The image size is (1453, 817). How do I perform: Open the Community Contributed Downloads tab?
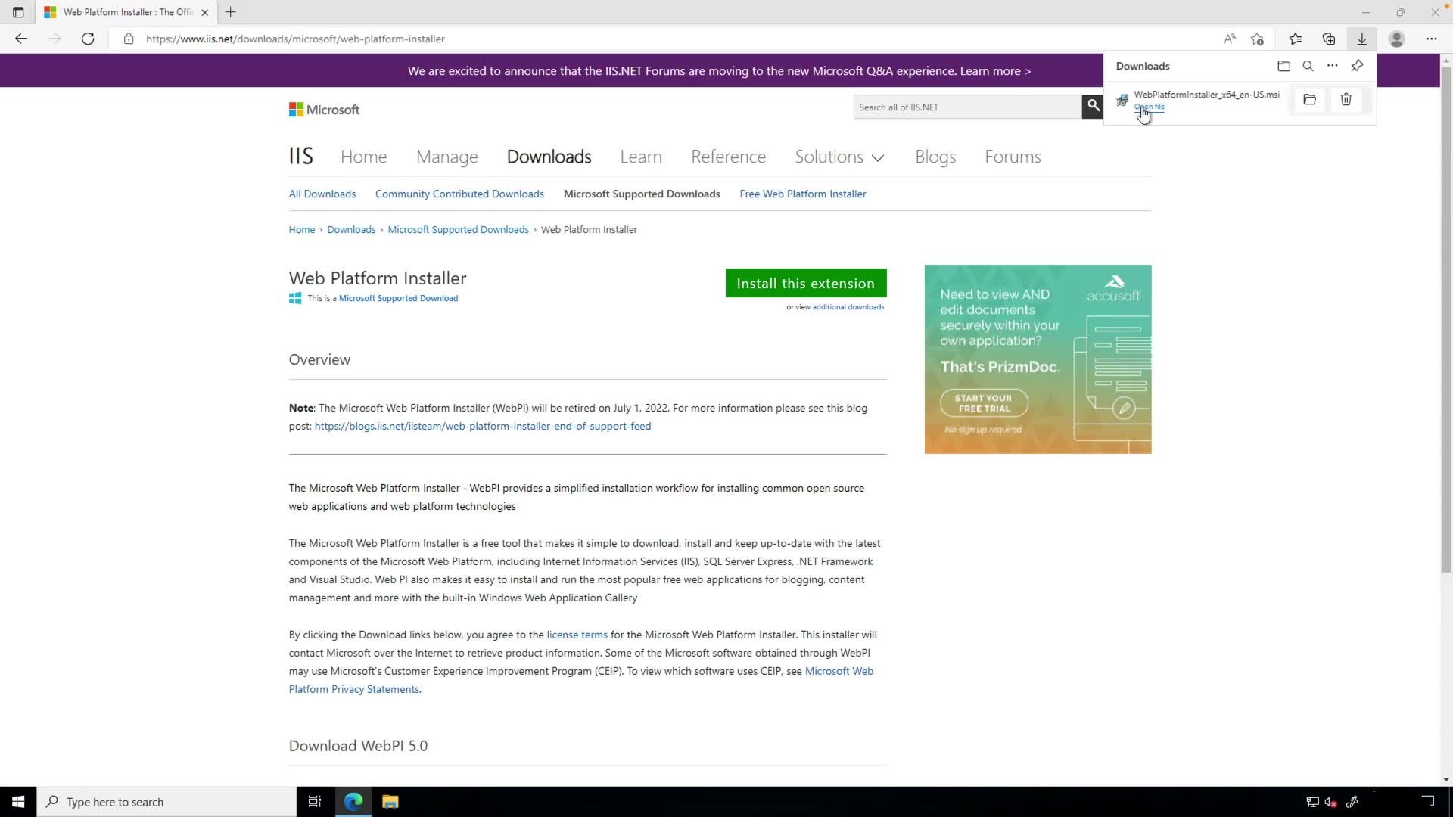(459, 194)
